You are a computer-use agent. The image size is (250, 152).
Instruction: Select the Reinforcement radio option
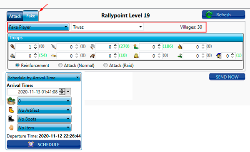32,65
